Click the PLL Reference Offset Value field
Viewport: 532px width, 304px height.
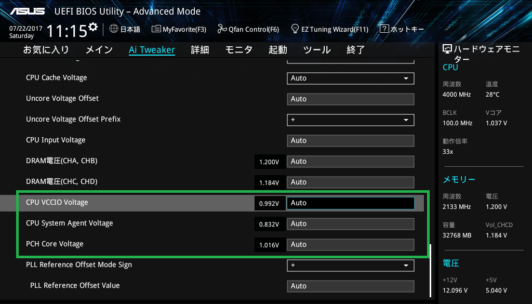click(x=351, y=286)
